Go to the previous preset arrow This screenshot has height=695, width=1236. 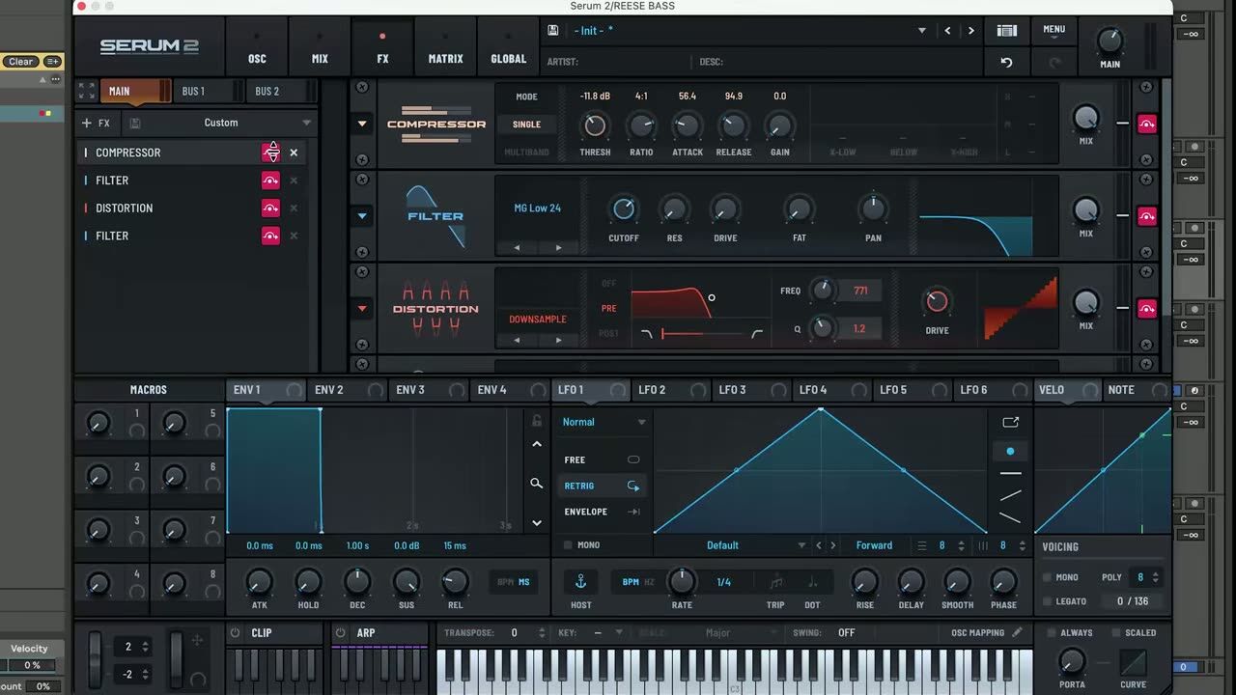pyautogui.click(x=947, y=31)
